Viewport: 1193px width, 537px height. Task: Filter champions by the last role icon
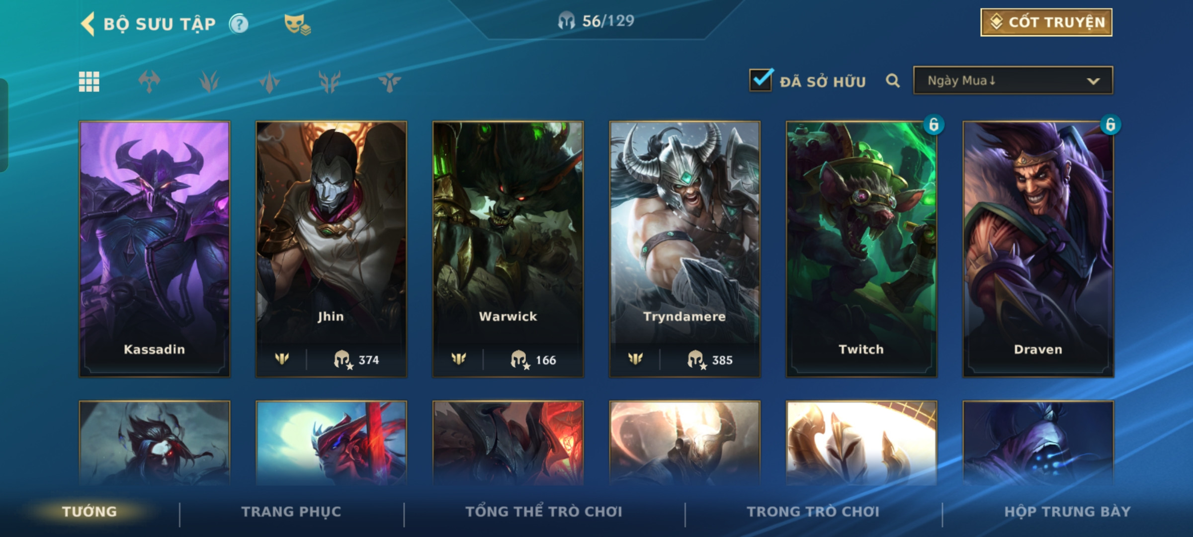389,82
